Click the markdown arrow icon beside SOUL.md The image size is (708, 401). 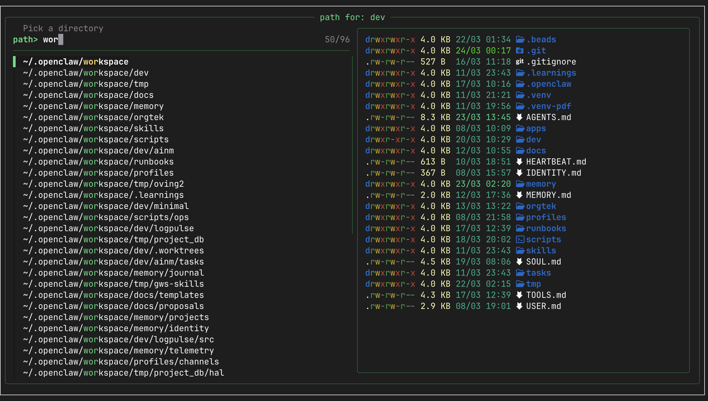(519, 261)
